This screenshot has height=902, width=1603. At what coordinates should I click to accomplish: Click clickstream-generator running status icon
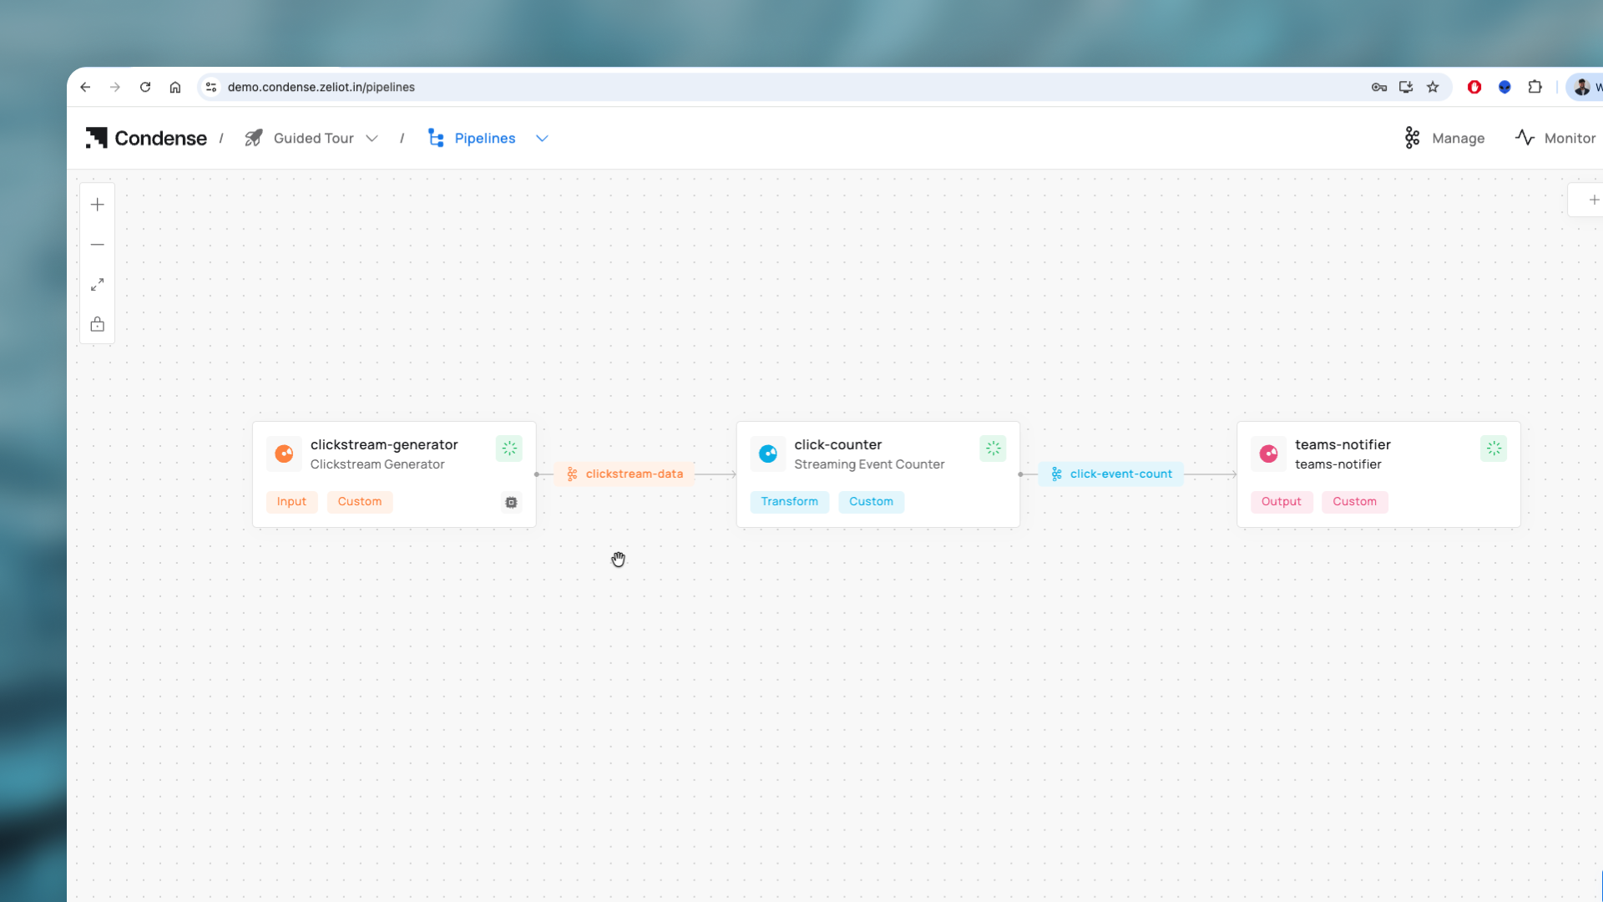[508, 448]
